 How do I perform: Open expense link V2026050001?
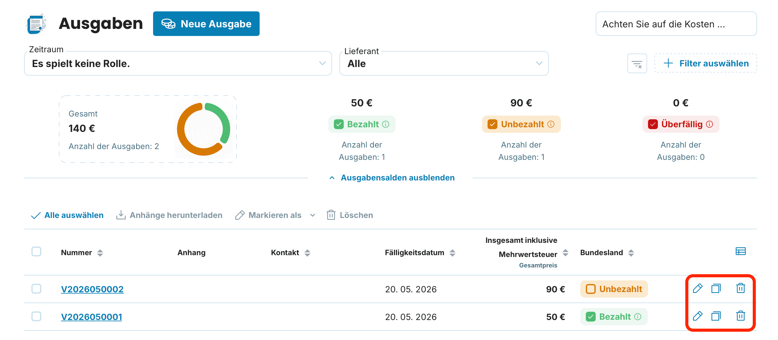(x=91, y=317)
